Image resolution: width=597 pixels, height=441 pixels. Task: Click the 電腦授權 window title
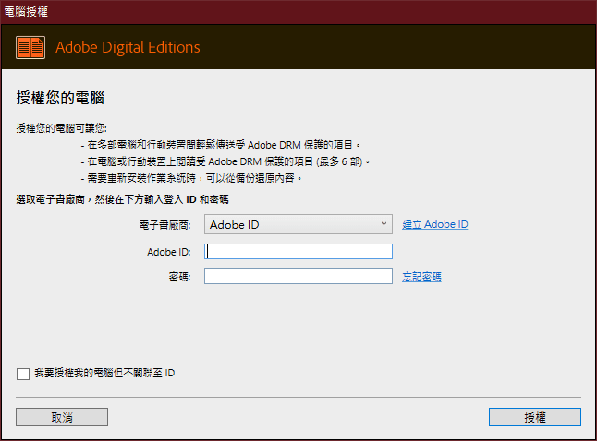tap(26, 11)
